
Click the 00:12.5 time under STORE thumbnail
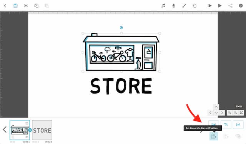[x=48, y=142]
